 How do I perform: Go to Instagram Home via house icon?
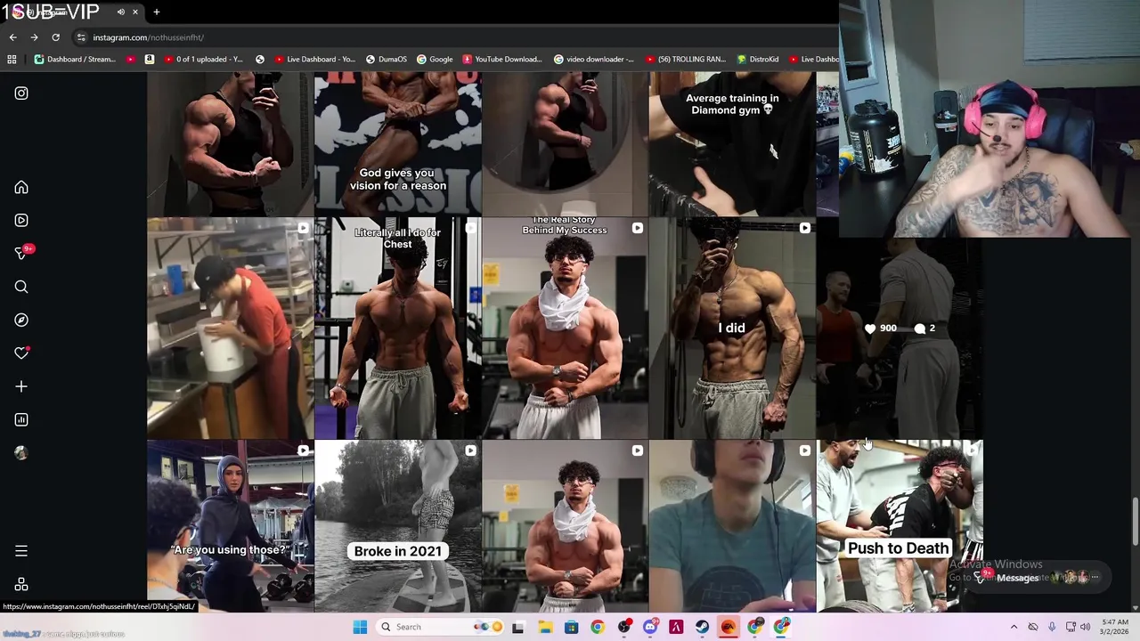21,187
